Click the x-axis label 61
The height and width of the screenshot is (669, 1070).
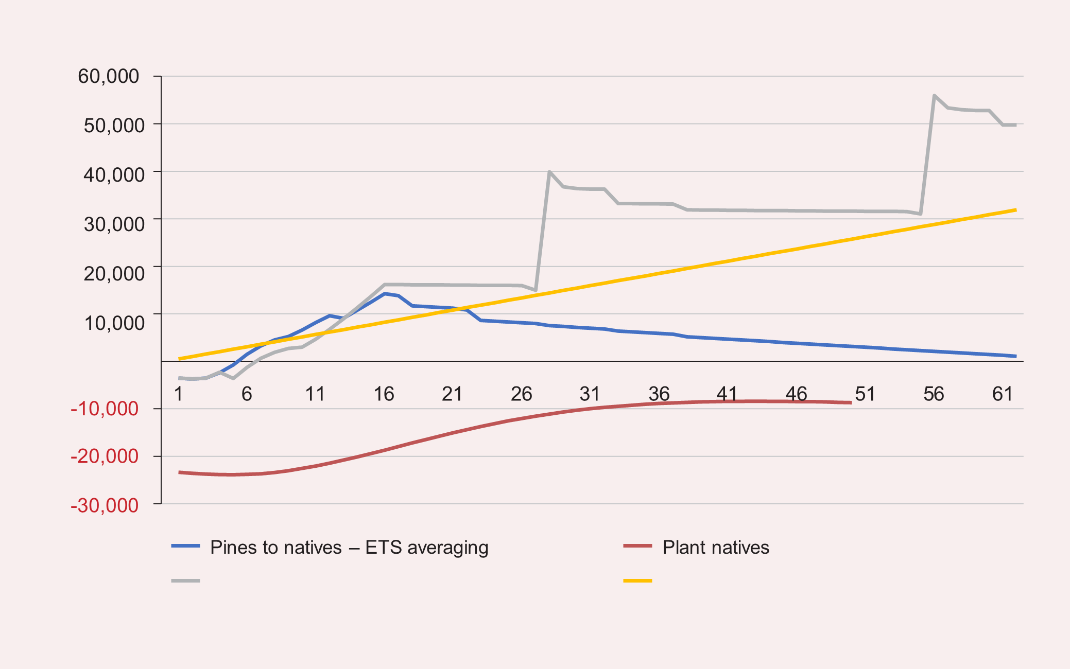coord(1002,394)
